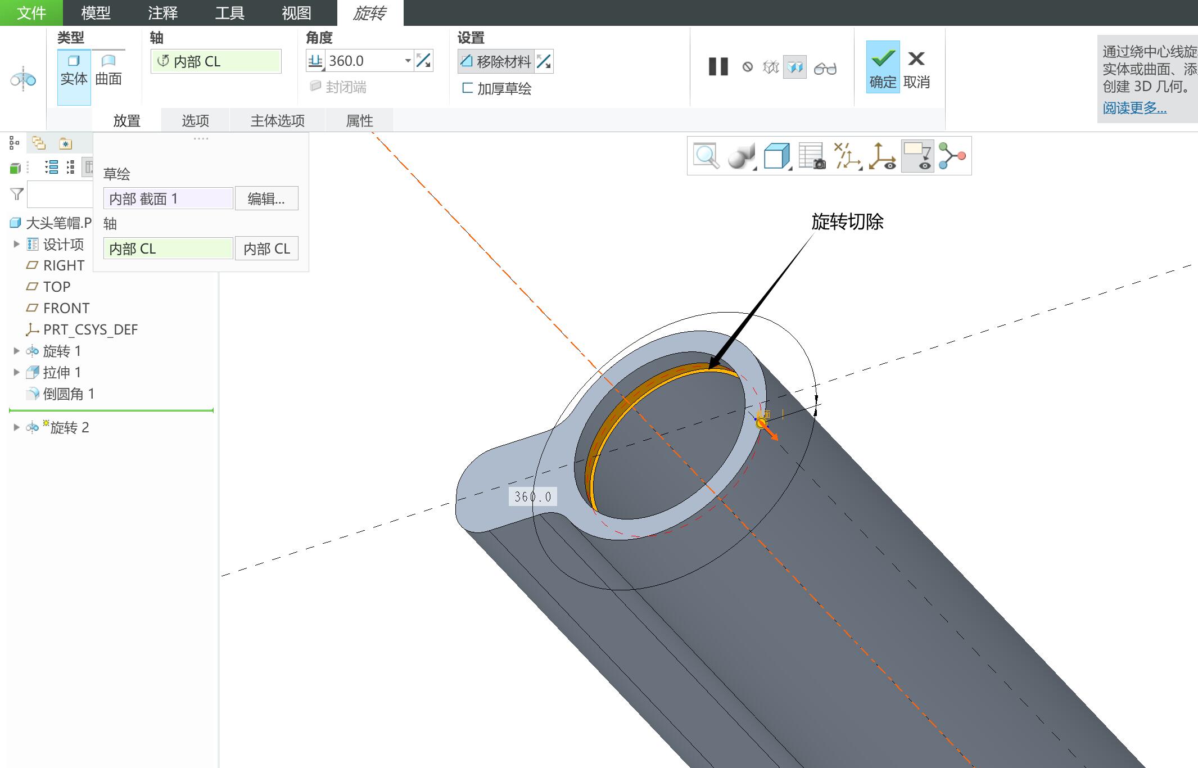Expand the 拉伸 1 tree node
Screen dimensions: 1198x768
(16, 372)
